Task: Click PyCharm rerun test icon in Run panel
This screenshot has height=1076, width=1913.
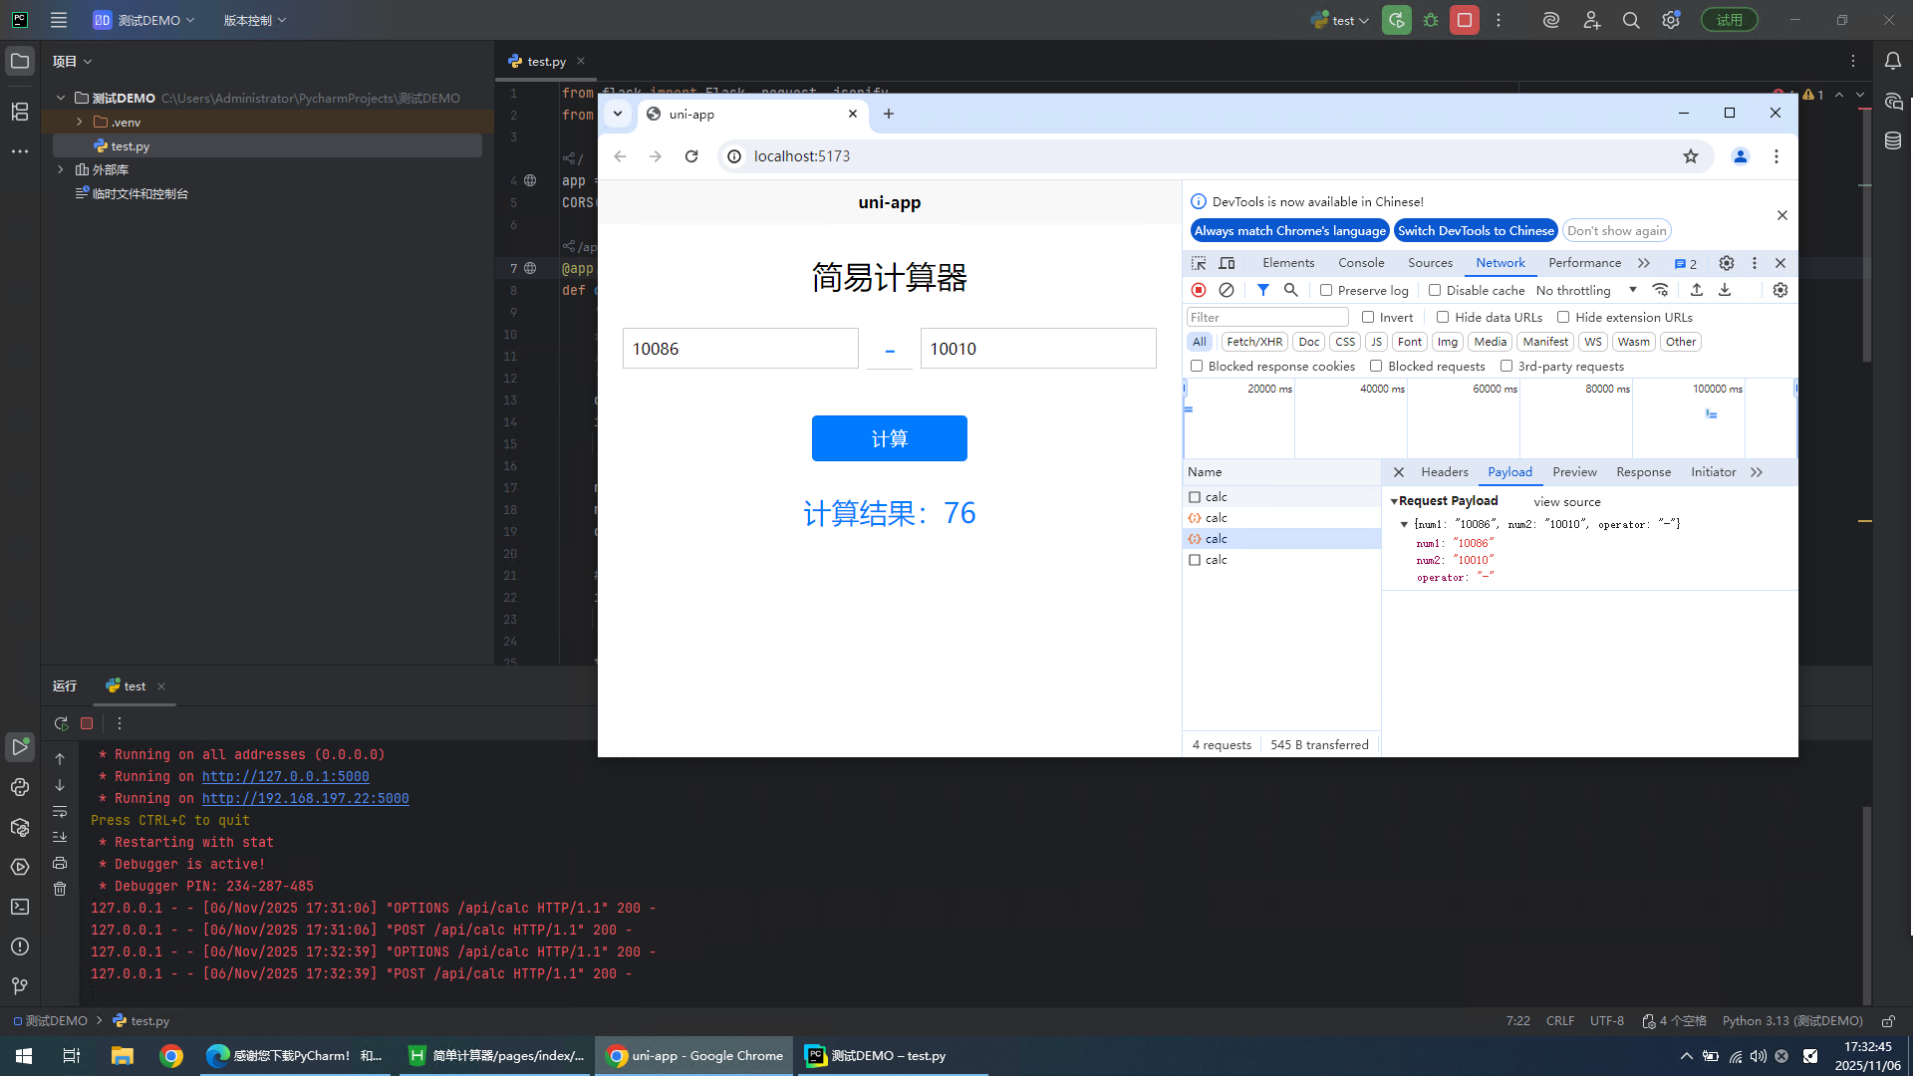Action: pos(62,723)
